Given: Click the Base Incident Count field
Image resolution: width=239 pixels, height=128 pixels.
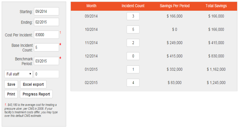Looking at the screenshot, I should 46,48.
